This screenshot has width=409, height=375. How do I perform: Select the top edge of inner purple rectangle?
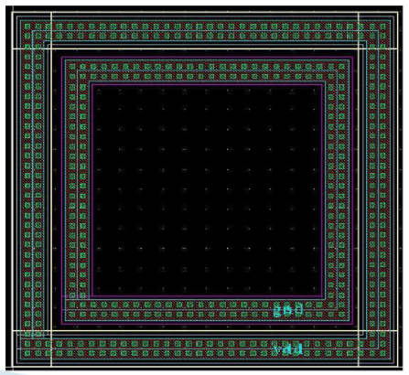pyautogui.click(x=207, y=85)
